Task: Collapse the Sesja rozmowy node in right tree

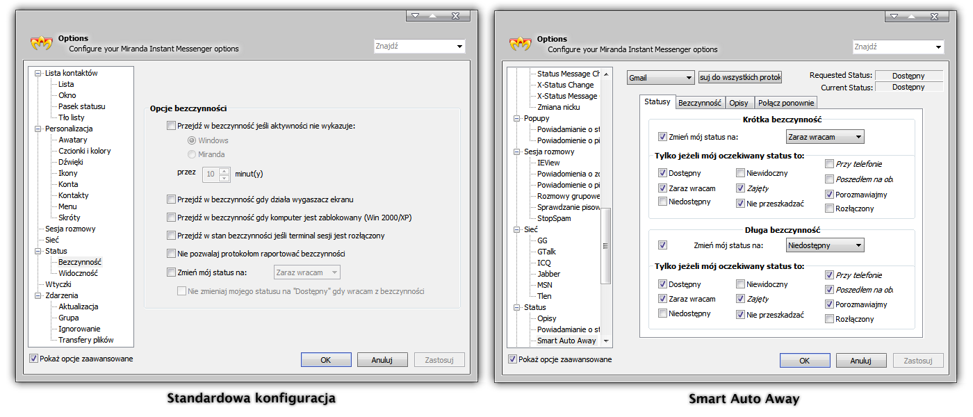Action: [517, 152]
